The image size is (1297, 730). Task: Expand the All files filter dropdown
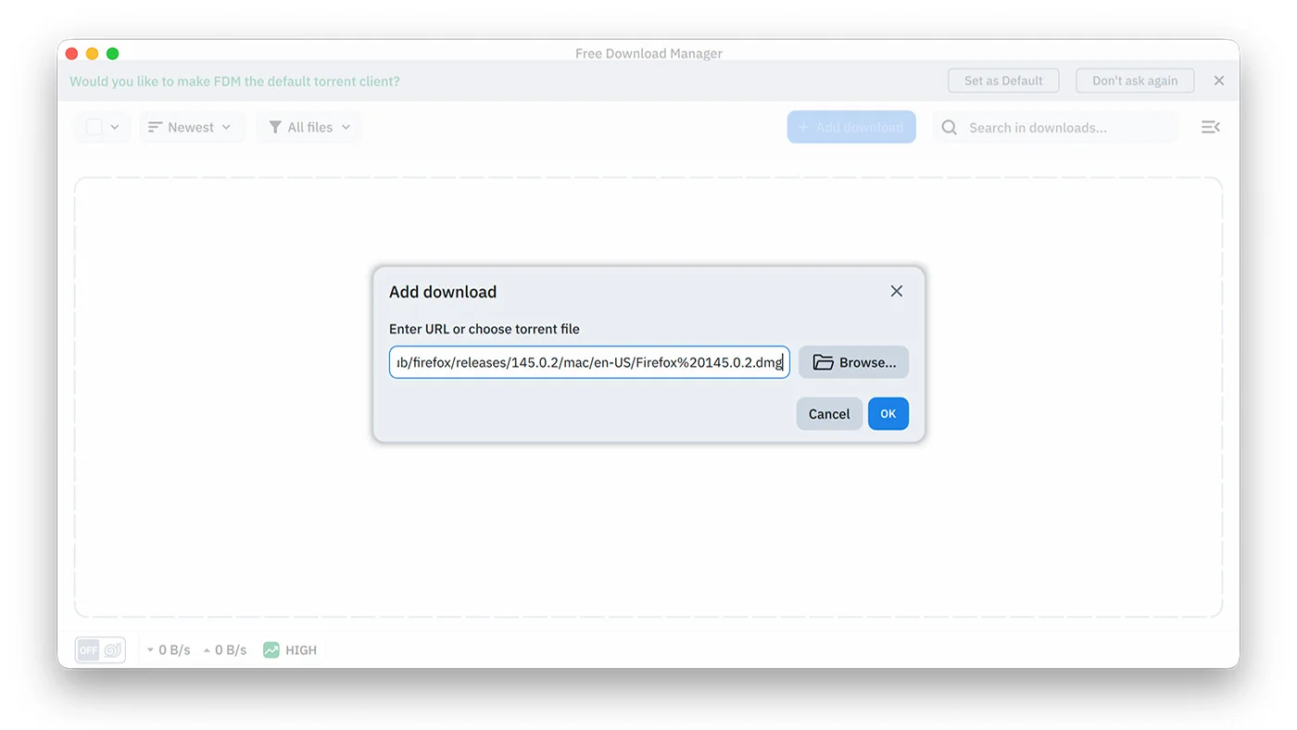coord(309,127)
